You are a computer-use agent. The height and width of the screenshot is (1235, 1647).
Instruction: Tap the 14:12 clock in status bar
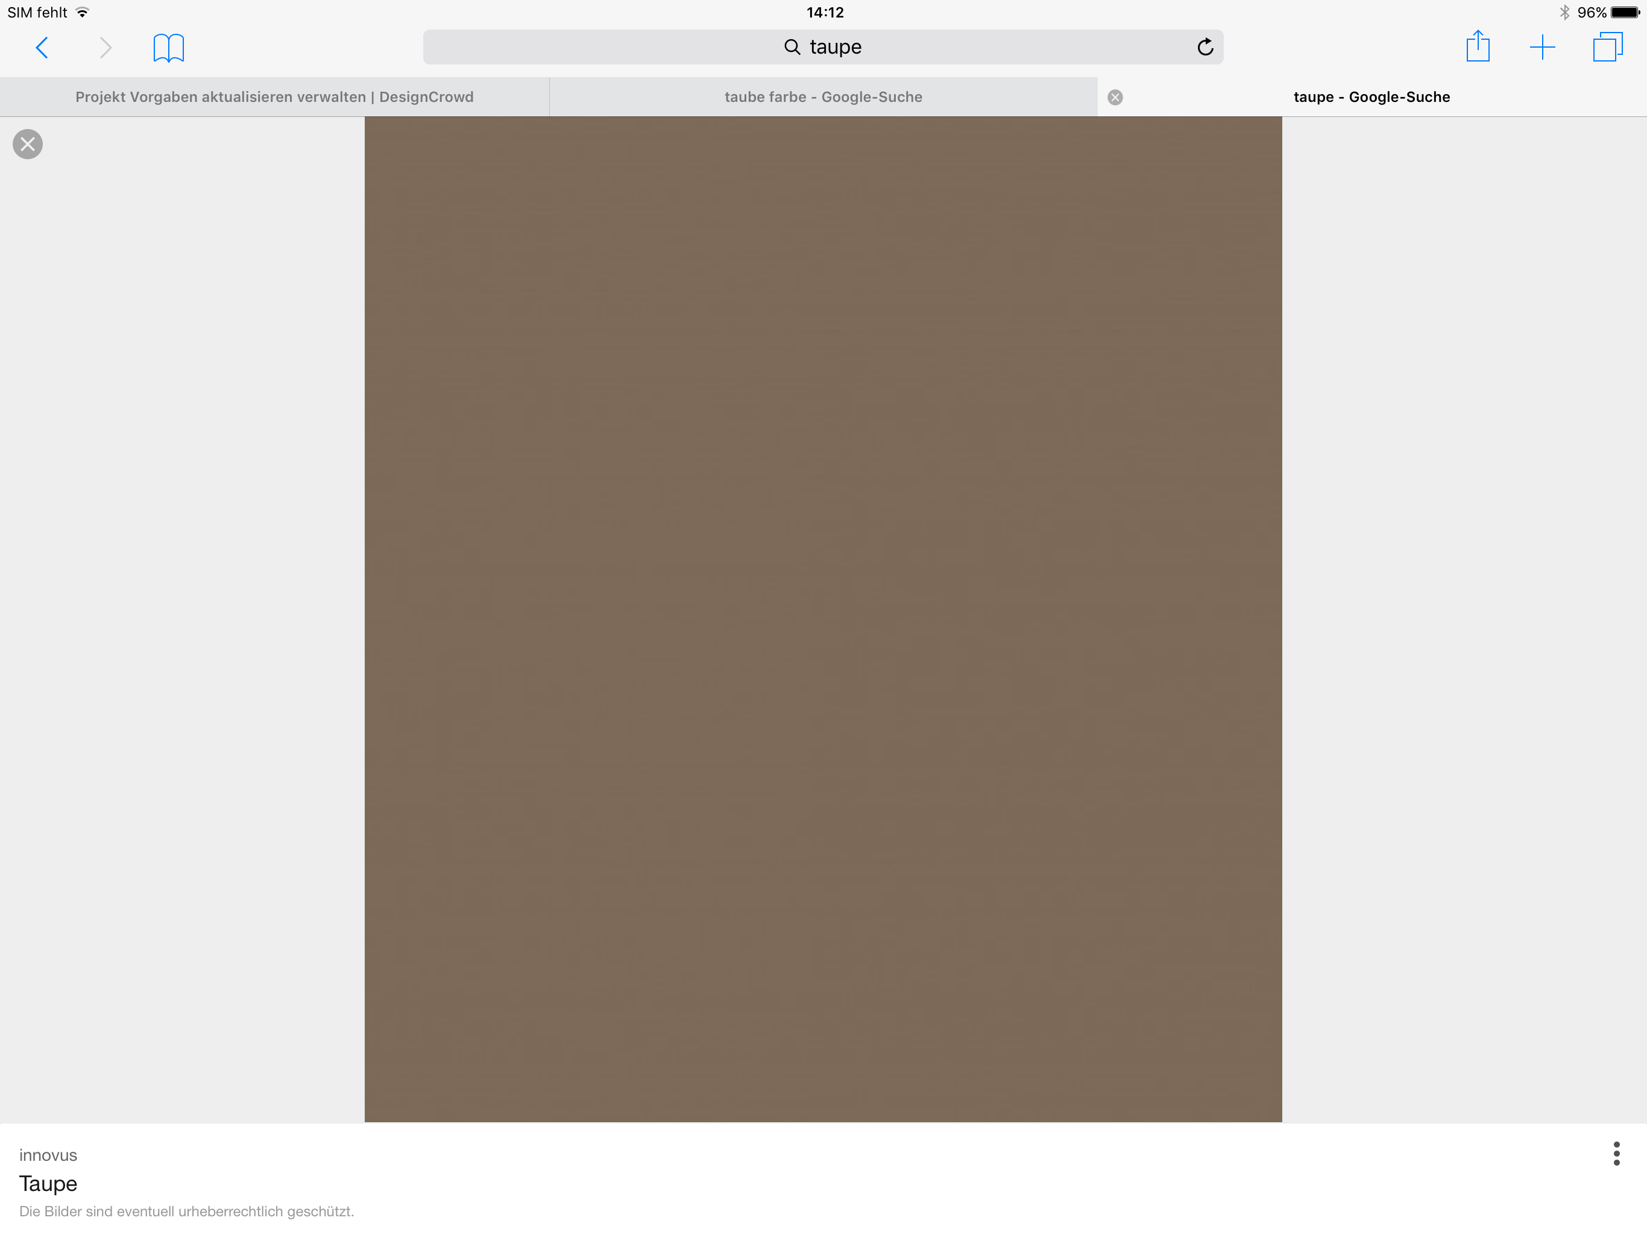click(824, 13)
